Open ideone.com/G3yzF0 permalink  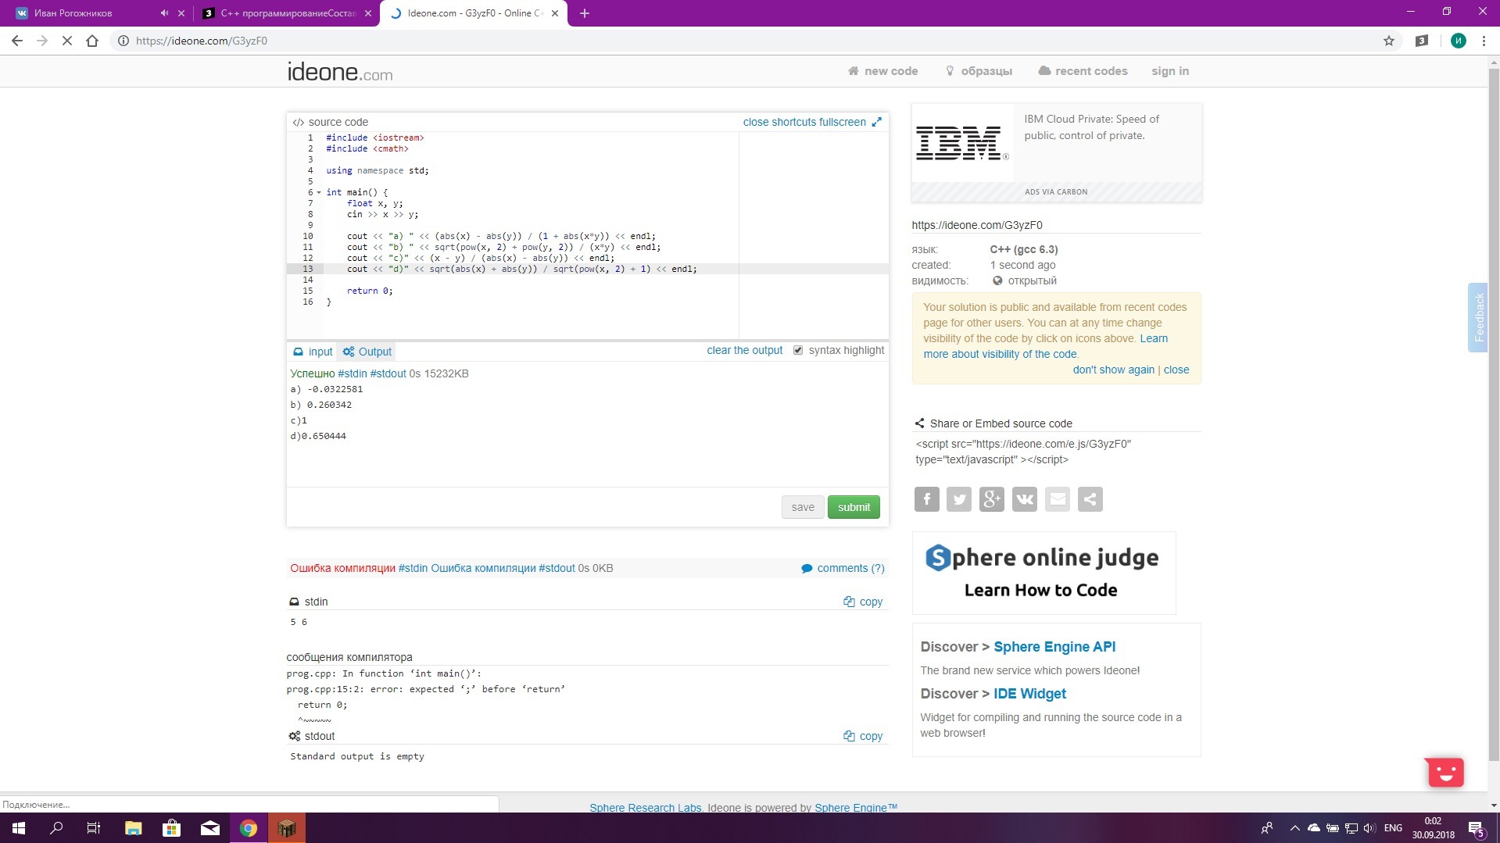coord(977,225)
